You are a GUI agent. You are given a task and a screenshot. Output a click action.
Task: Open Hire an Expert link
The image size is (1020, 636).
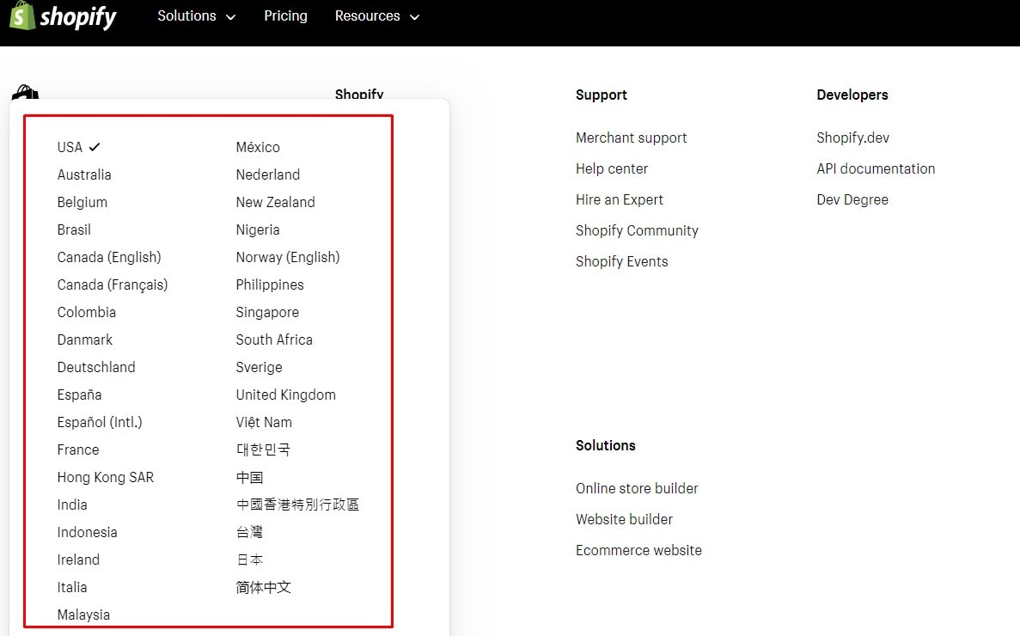620,199
